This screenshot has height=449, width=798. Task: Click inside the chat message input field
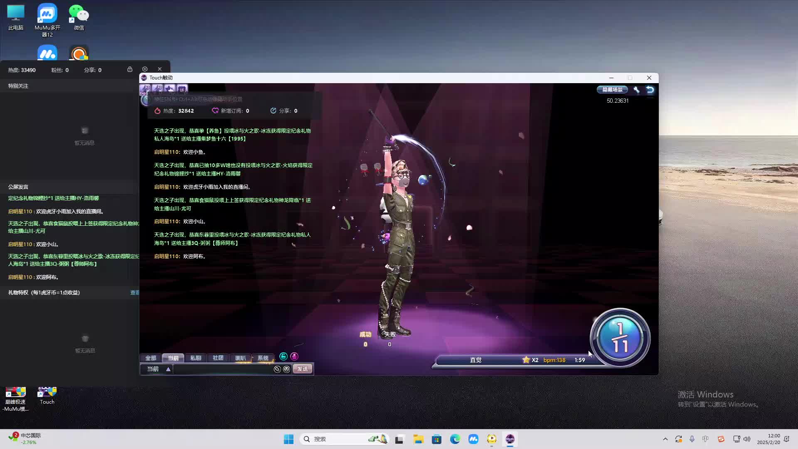[224, 369]
